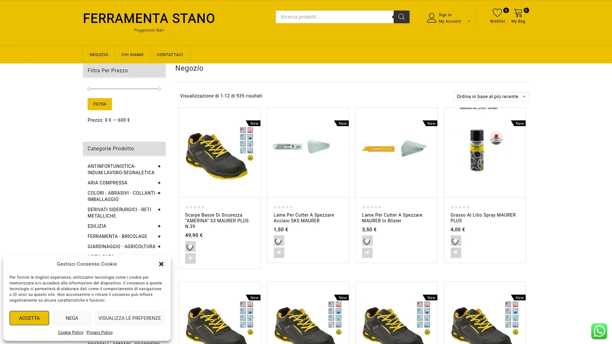Click the search magnifier button

[401, 17]
